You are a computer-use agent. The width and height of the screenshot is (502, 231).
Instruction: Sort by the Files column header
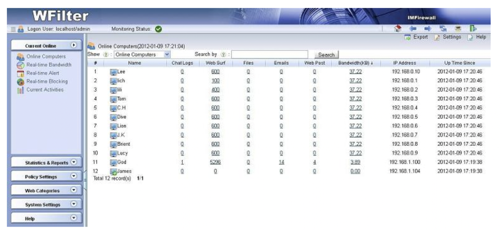(x=248, y=63)
